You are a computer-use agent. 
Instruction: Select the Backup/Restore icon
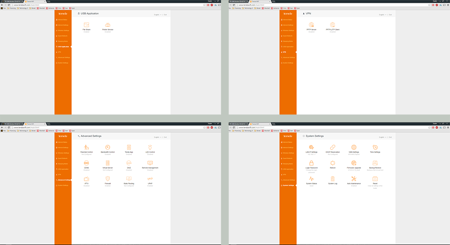point(375,163)
